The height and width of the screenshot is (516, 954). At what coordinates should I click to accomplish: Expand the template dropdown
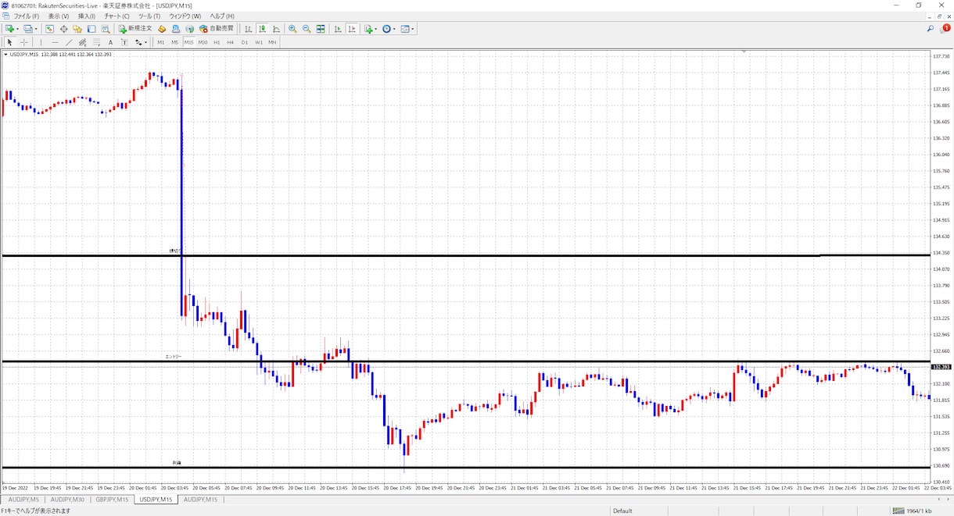tap(414, 29)
